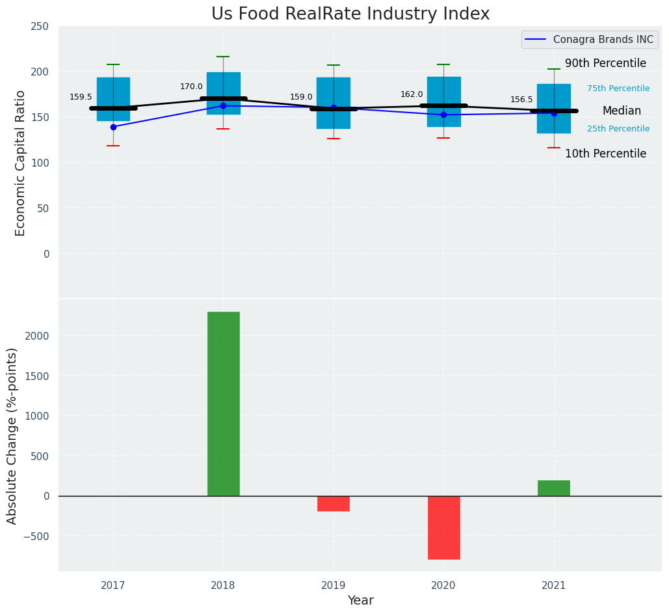The height and width of the screenshot is (613, 669).
Task: Click the 156.5 median label for 2021
Action: (x=521, y=100)
